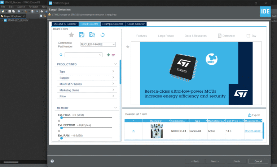The image size is (277, 167).
Task: Open the STM32F446RE mounted device link
Action: point(253,131)
